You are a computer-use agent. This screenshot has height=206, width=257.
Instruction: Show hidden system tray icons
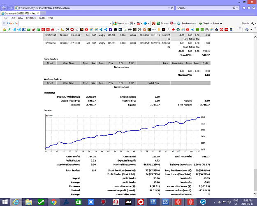click(x=214, y=202)
